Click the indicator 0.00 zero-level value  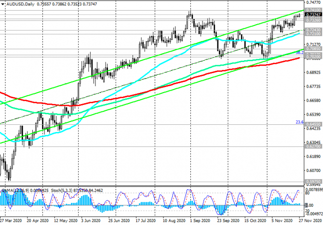[x=310, y=205]
